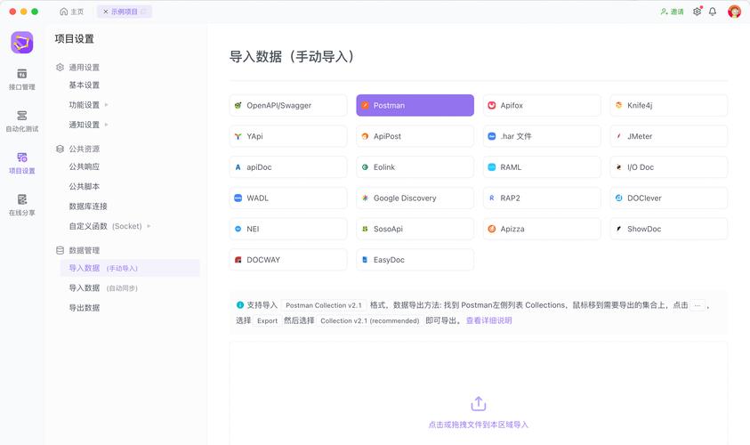This screenshot has height=445, width=750.
Task: Expand the 功能设置 submenu arrow
Action: (x=106, y=105)
